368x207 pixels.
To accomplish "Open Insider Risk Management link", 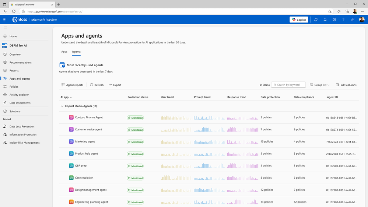I will pyautogui.click(x=24, y=143).
